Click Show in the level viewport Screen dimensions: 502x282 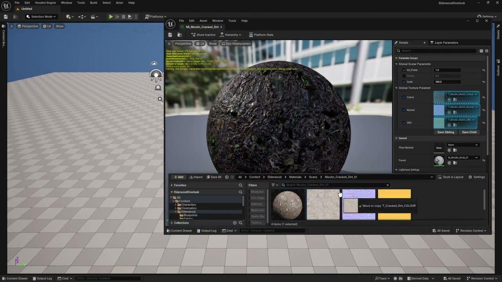(59, 26)
